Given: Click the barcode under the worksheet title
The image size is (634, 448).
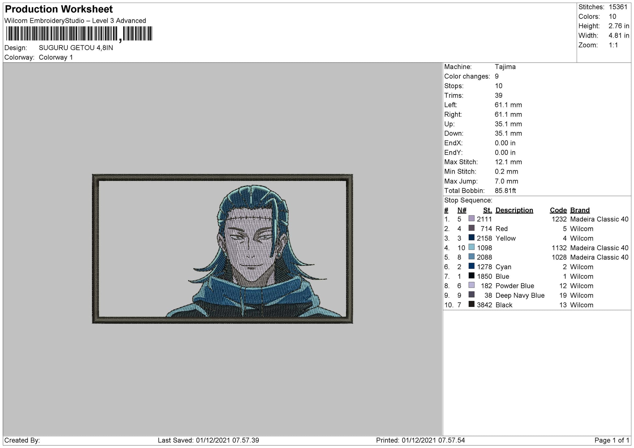Looking at the screenshot, I should pyautogui.click(x=79, y=34).
